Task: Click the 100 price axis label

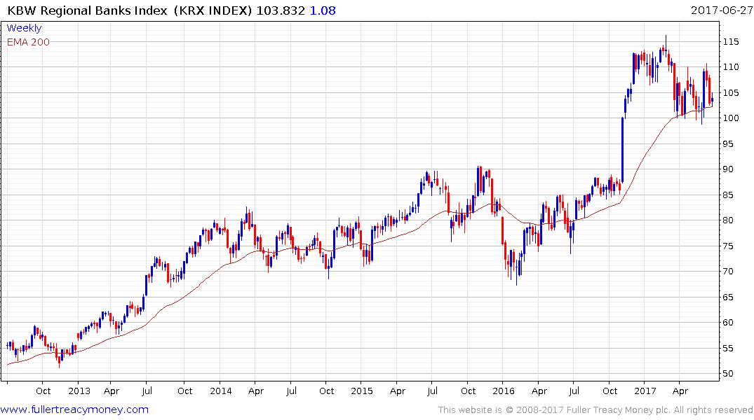Action: 731,118
